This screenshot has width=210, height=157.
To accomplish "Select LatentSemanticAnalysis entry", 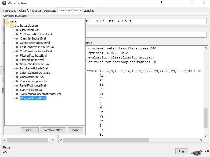I will click(35, 73).
